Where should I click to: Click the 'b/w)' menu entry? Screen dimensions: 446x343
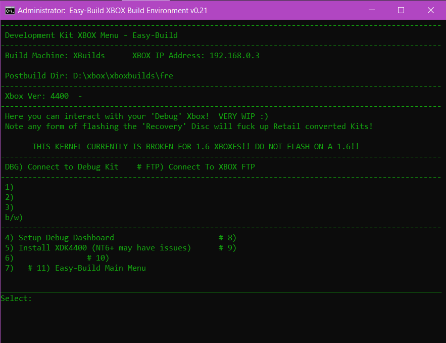(x=14, y=218)
